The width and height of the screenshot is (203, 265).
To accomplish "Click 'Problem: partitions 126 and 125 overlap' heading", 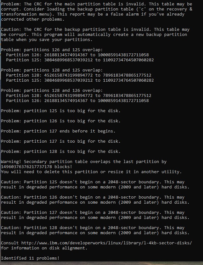I will (52, 50).
